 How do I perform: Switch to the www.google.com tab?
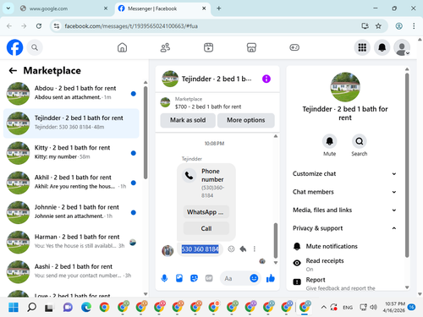click(x=64, y=8)
